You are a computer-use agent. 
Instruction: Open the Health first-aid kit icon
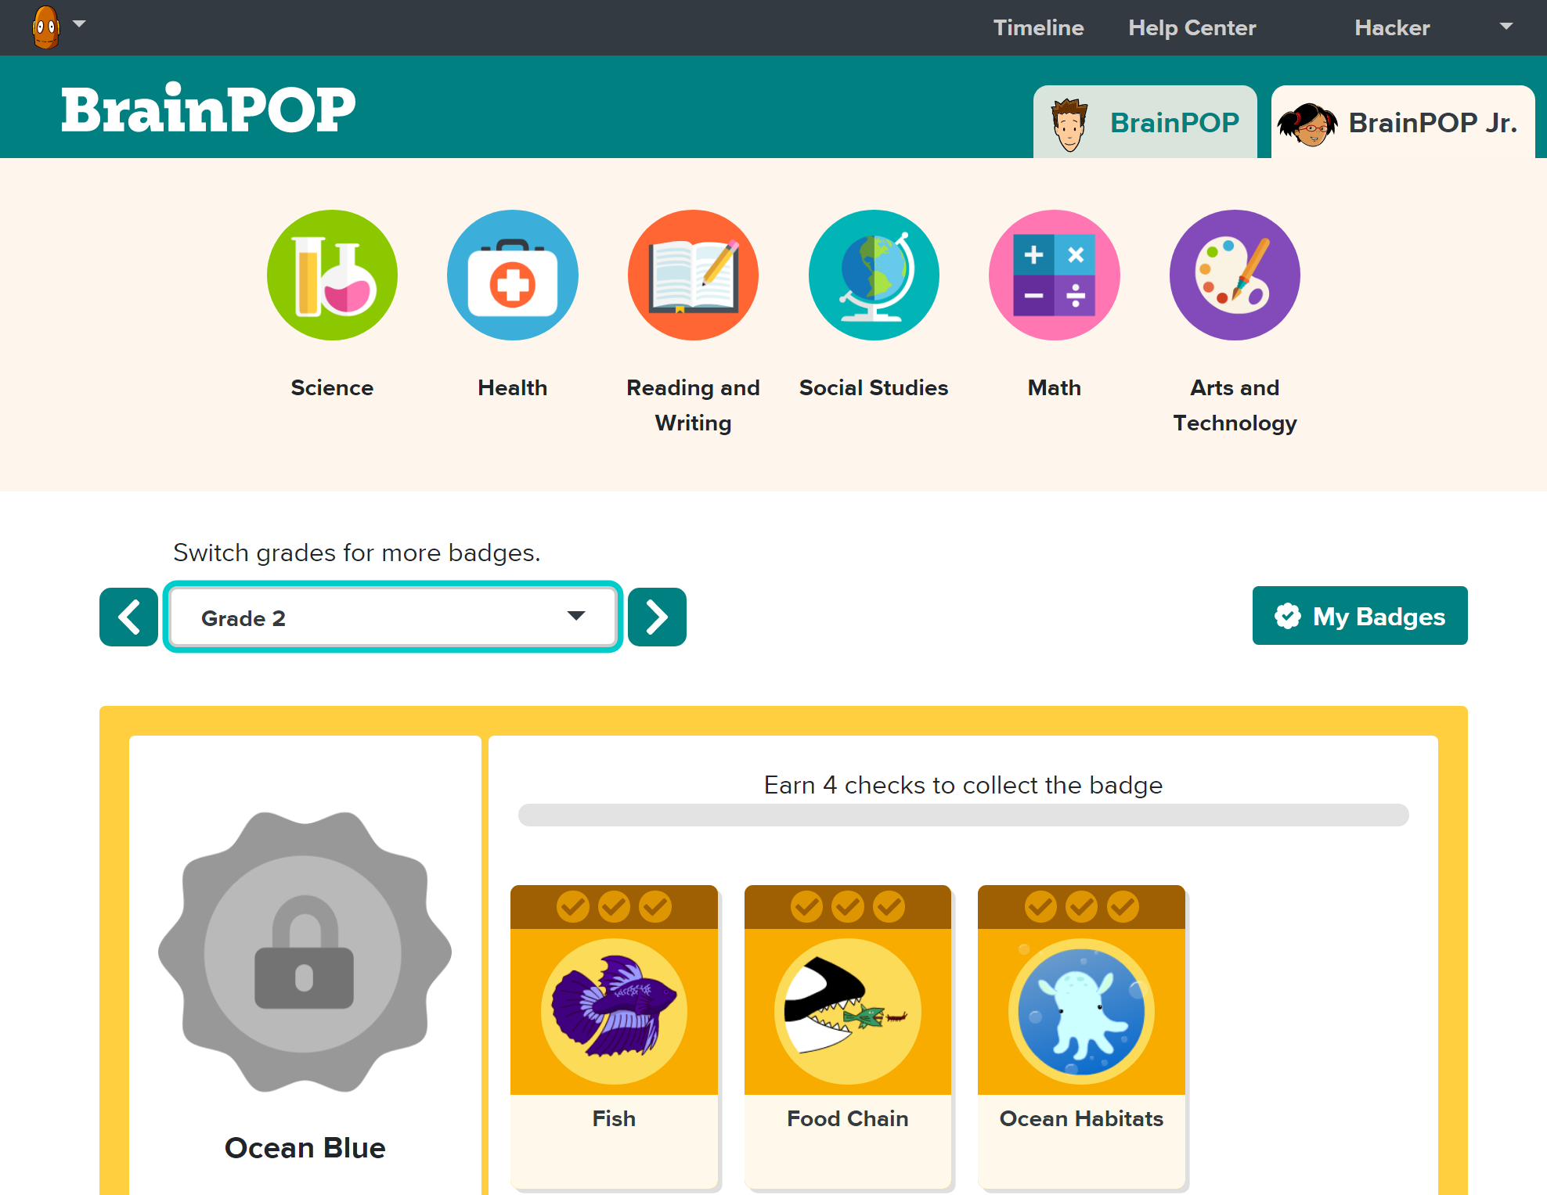click(x=513, y=275)
